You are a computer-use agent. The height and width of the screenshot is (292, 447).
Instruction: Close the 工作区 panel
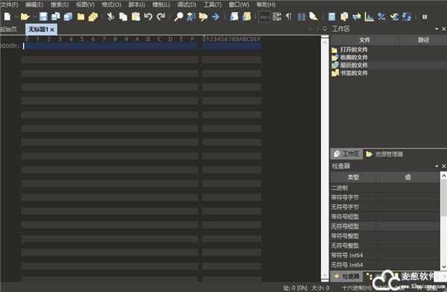(x=443, y=29)
